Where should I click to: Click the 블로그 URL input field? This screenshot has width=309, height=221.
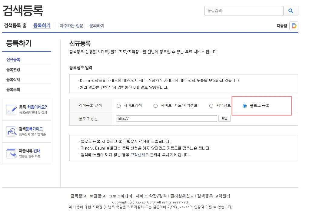pyautogui.click(x=166, y=118)
